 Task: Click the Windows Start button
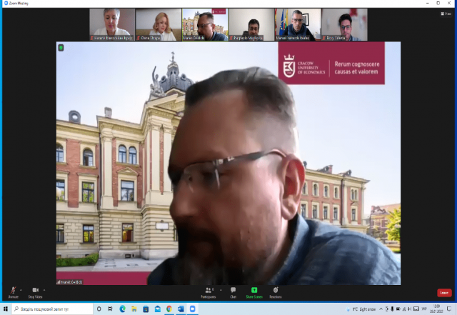coord(6,309)
